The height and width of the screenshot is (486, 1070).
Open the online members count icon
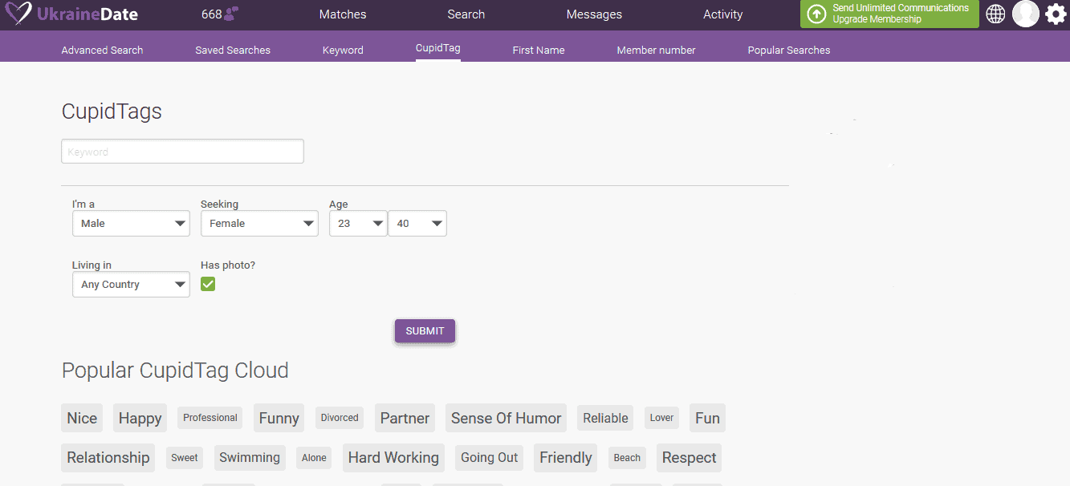click(231, 14)
